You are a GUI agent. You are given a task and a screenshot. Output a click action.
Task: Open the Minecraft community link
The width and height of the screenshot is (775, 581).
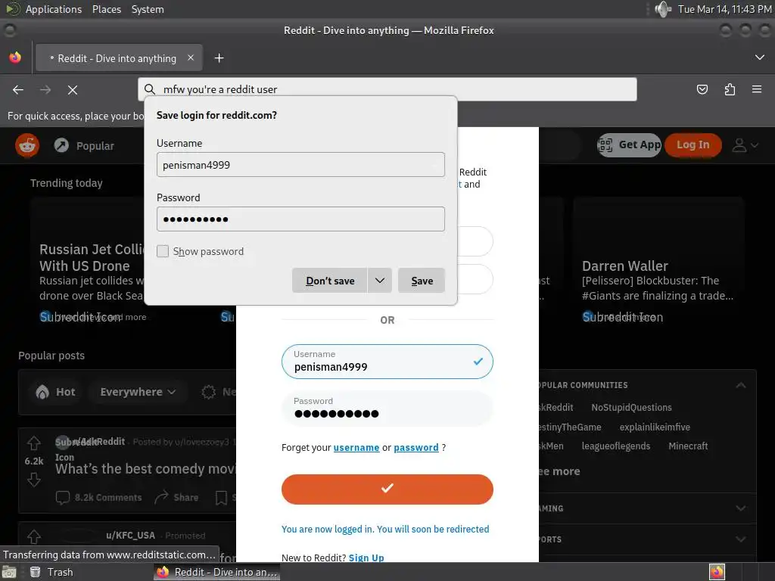pyautogui.click(x=688, y=446)
